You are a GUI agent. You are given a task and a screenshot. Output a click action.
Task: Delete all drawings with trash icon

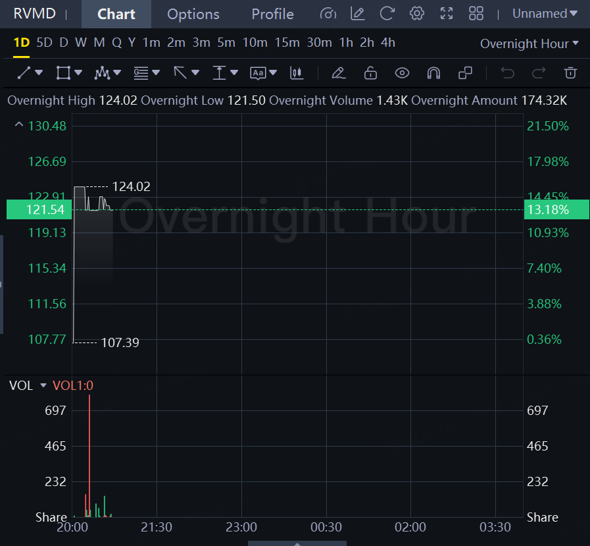pos(570,72)
